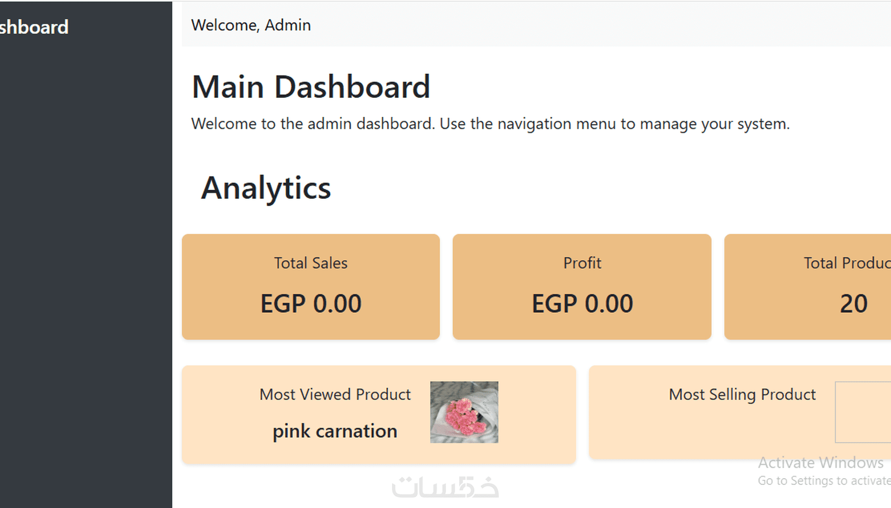Click the Khamsat Arabic watermark logo
Screen dimensions: 891x508
click(446, 487)
